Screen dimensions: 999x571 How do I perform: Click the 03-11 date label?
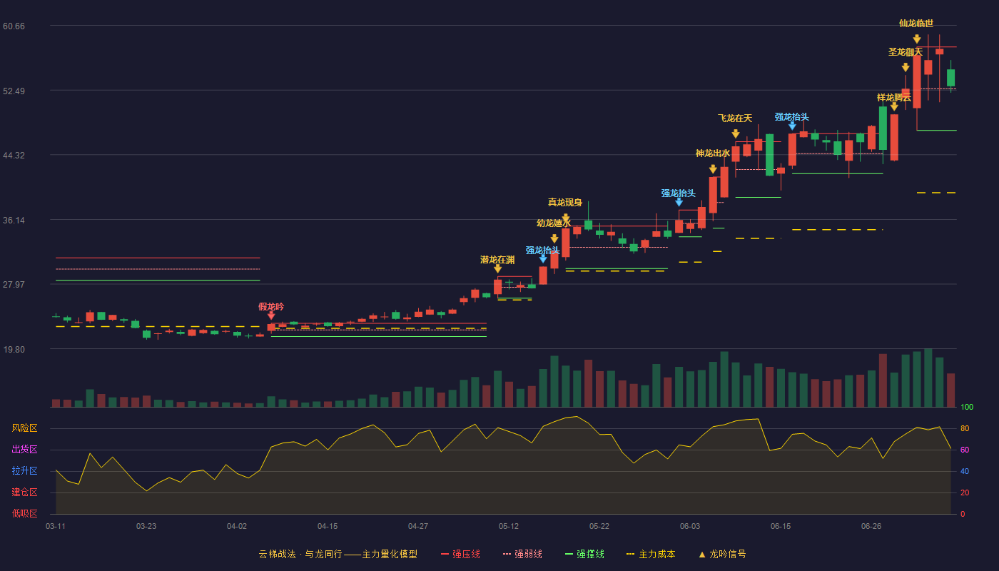pyautogui.click(x=56, y=526)
